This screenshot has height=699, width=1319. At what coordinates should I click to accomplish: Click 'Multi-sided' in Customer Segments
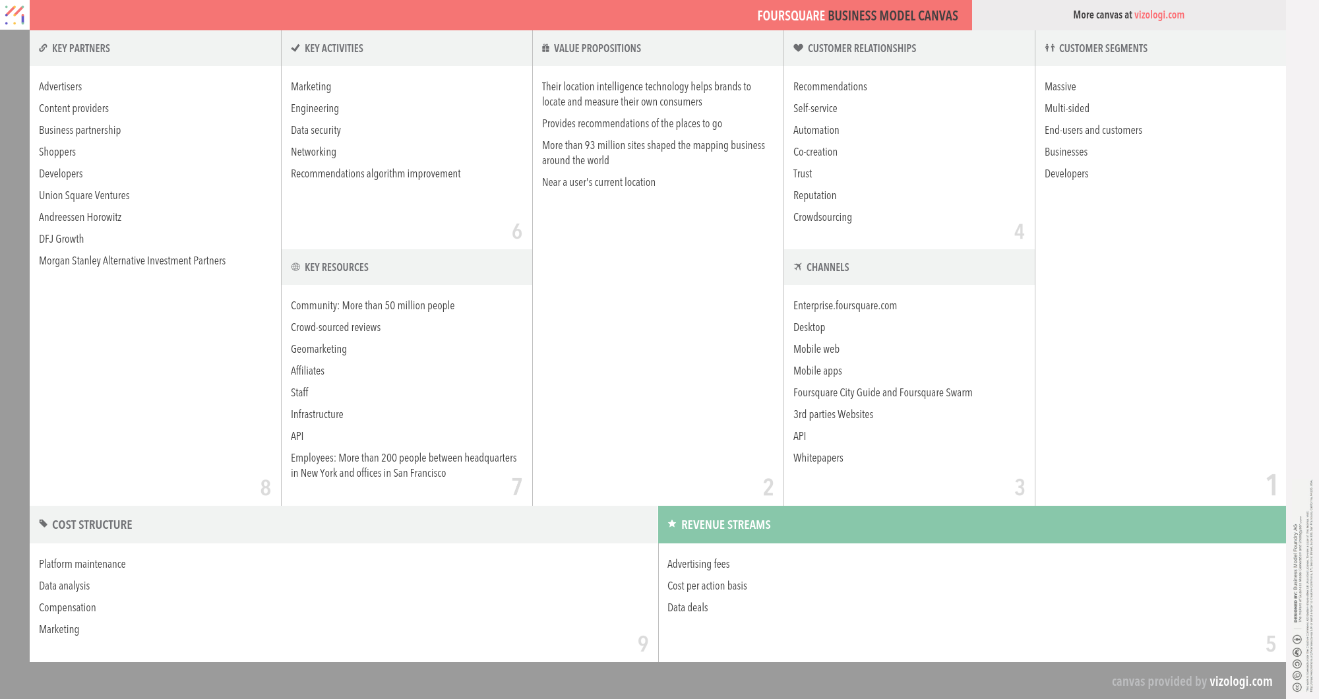pyautogui.click(x=1067, y=108)
